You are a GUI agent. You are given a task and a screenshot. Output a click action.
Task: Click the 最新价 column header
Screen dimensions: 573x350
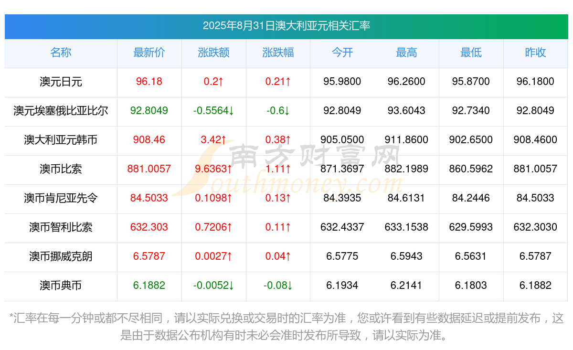[x=149, y=53]
